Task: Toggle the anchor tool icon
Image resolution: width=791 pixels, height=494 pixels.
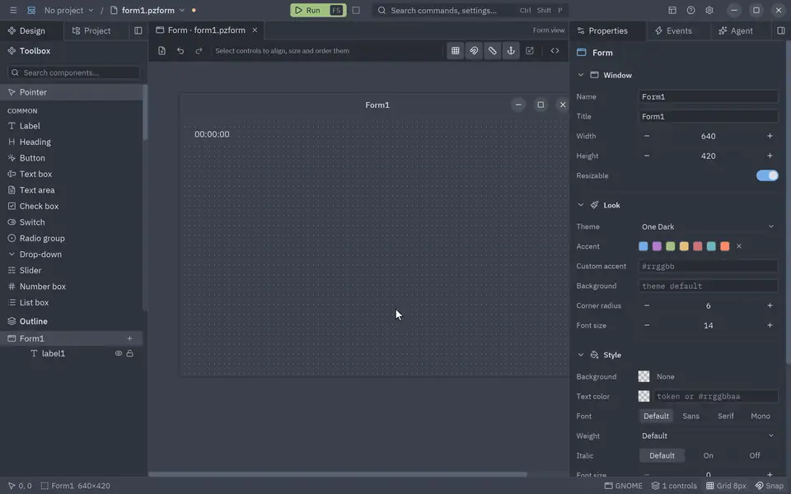Action: (511, 50)
